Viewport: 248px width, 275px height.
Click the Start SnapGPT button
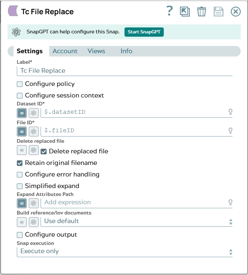tap(144, 32)
